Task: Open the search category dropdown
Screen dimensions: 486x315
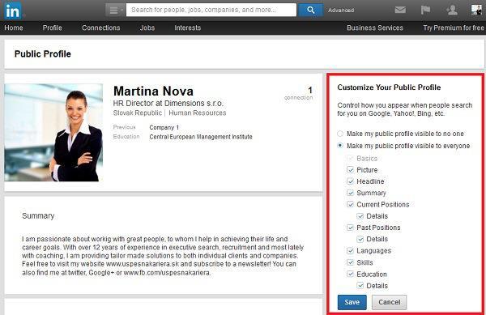Action: [115, 11]
